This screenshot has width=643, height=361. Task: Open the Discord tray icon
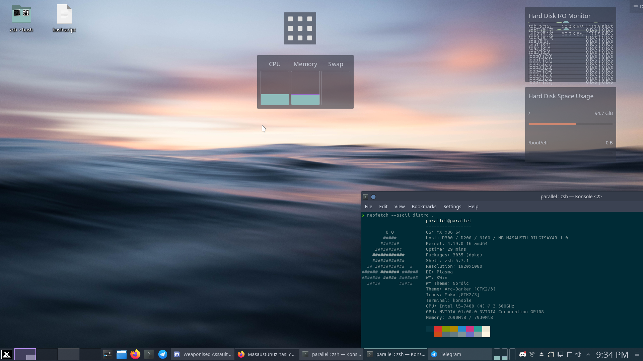point(522,354)
